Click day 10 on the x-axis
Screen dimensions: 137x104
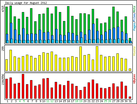[x=44, y=101]
